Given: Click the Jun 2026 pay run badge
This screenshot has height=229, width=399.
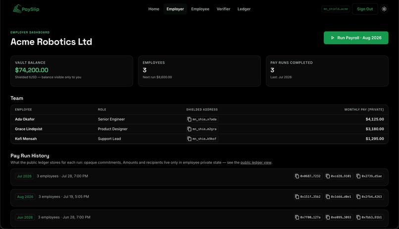Looking at the screenshot, I should point(25,217).
